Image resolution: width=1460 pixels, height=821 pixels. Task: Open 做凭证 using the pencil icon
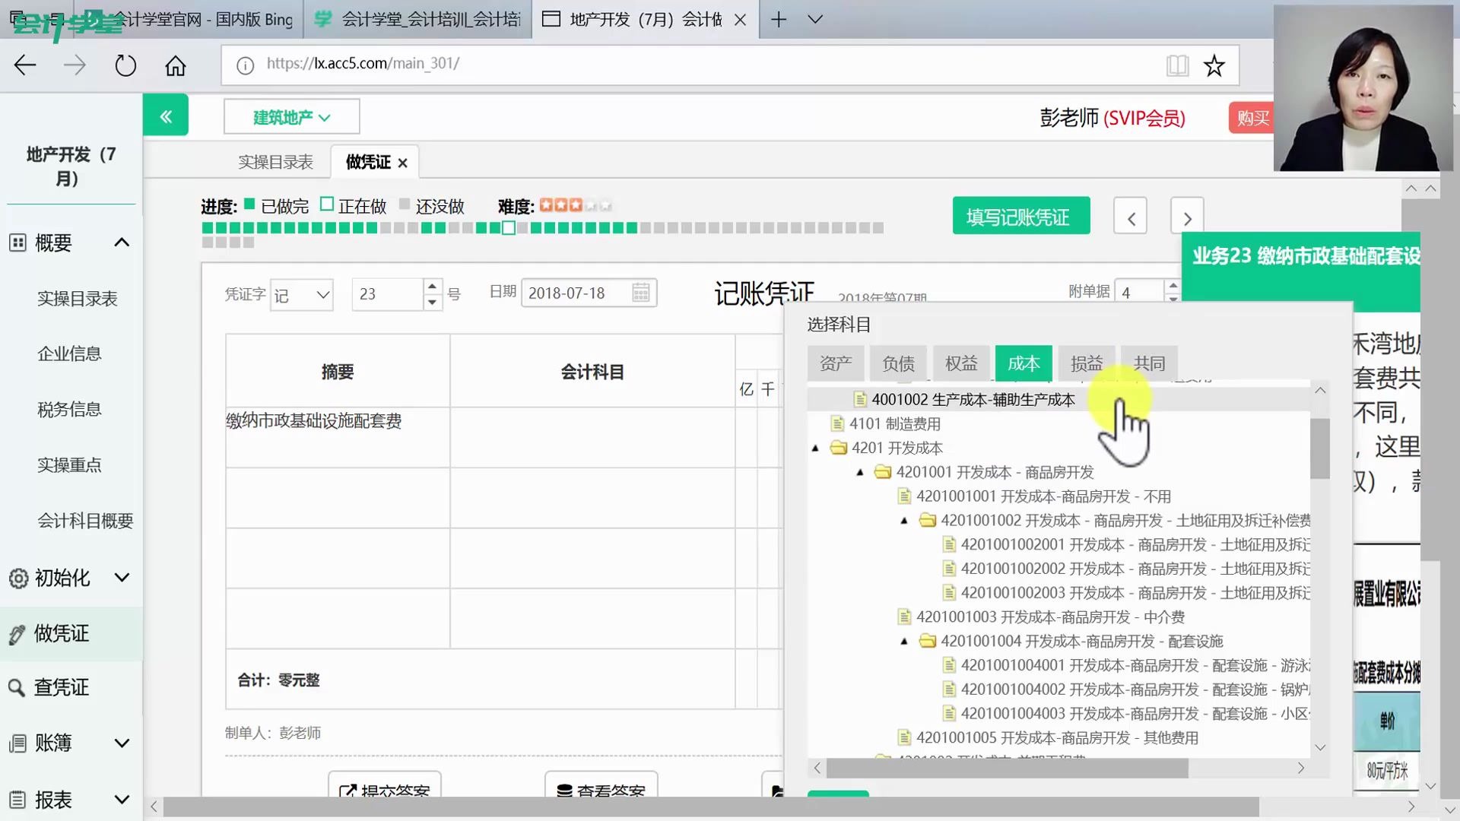(x=17, y=633)
